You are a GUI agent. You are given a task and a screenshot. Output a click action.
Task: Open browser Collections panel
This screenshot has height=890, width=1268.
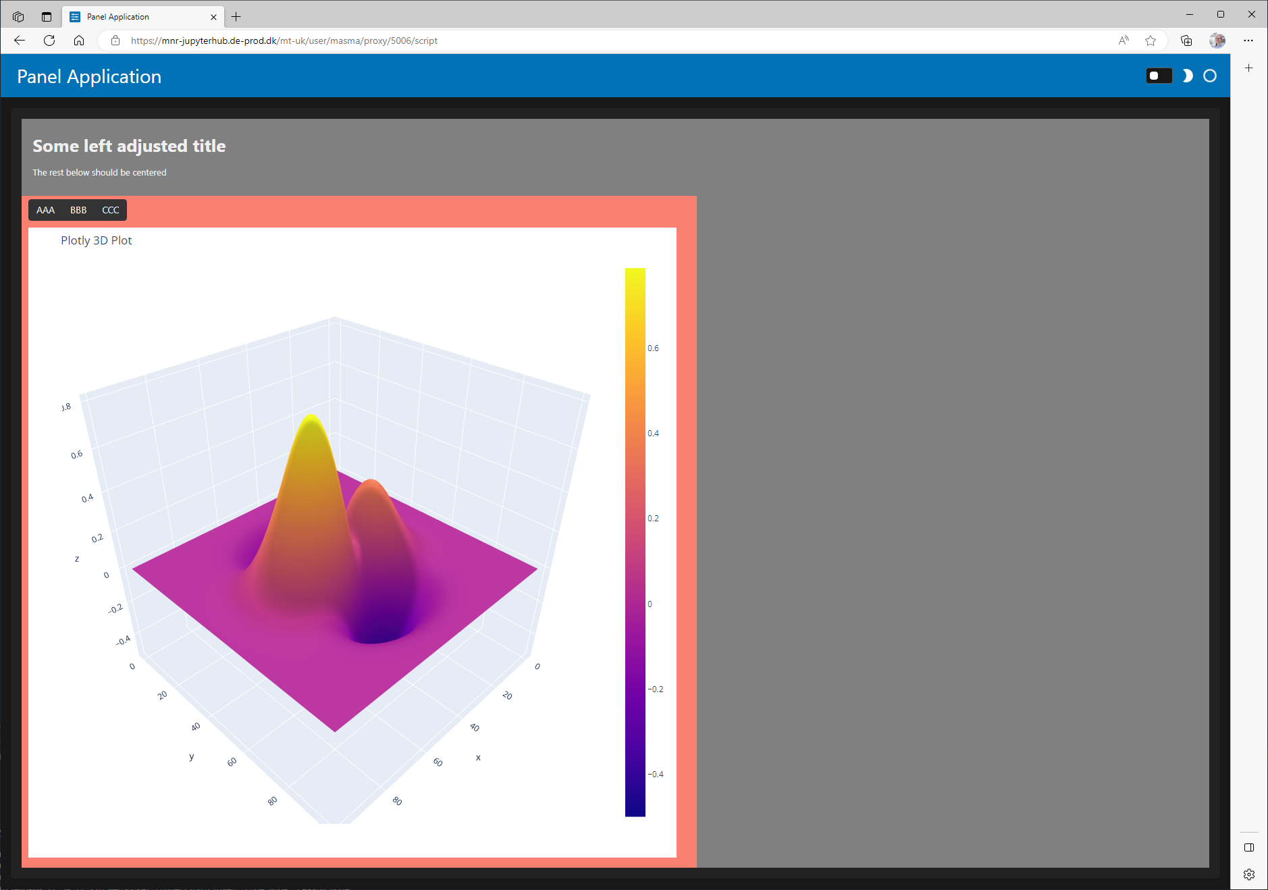[1186, 41]
